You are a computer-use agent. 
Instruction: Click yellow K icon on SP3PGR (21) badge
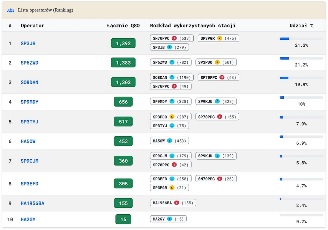[x=172, y=187]
